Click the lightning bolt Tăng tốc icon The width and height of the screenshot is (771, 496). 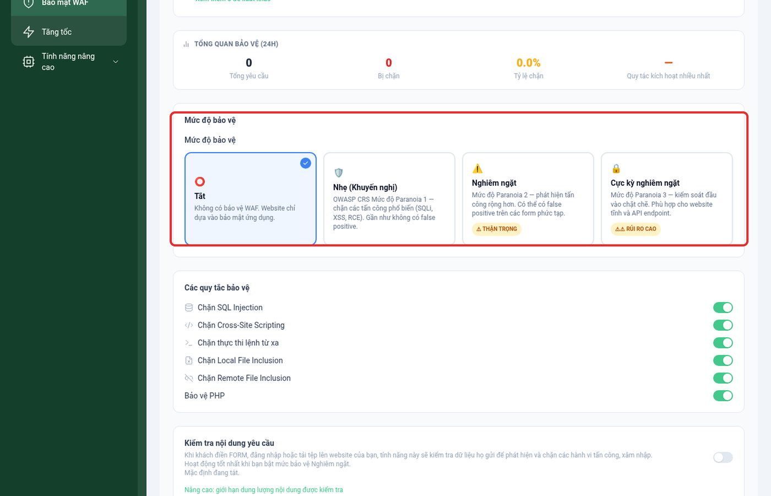click(x=29, y=32)
